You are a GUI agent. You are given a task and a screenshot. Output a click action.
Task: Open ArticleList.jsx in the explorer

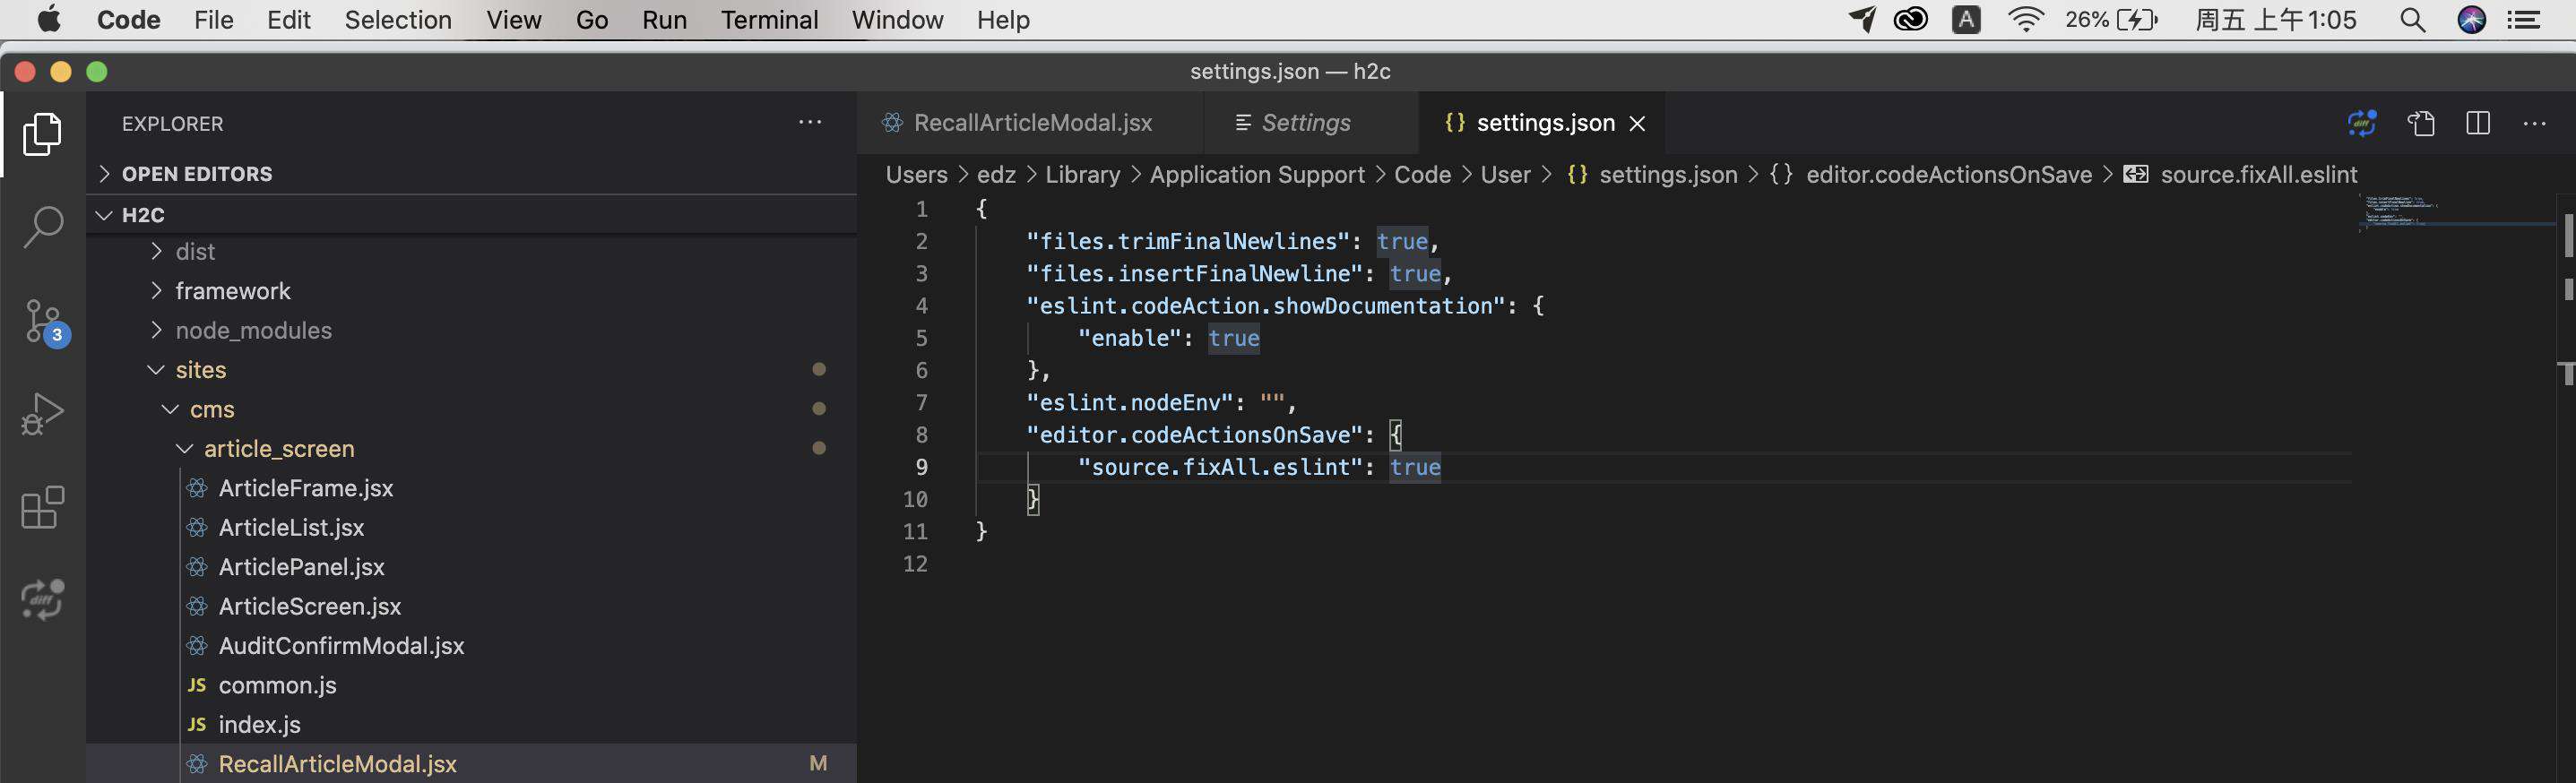pos(291,528)
